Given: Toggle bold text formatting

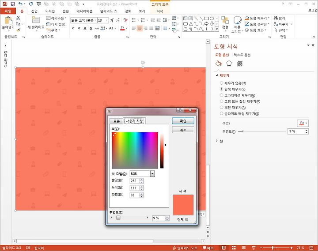Looking at the screenshot, I should click(73, 28).
